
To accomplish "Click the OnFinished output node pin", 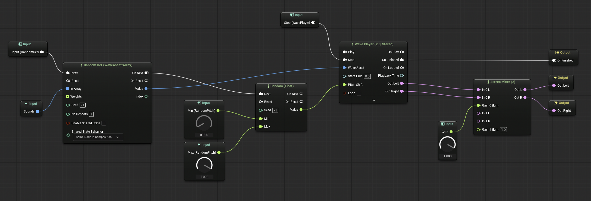I will tap(554, 60).
